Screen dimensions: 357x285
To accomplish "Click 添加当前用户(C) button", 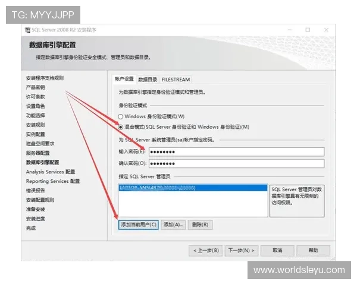I will click(x=139, y=225).
